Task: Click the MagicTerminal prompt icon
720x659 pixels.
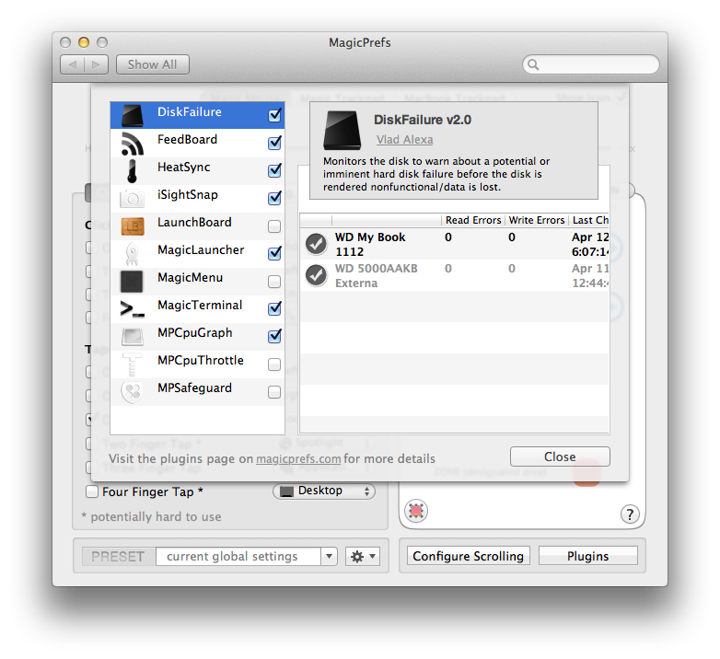Action: coord(133,309)
